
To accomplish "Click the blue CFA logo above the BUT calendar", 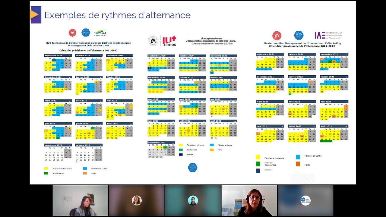I will (x=86, y=33).
